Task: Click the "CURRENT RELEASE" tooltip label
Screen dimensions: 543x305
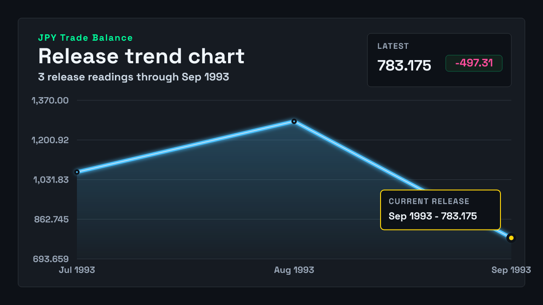Action: 429,202
